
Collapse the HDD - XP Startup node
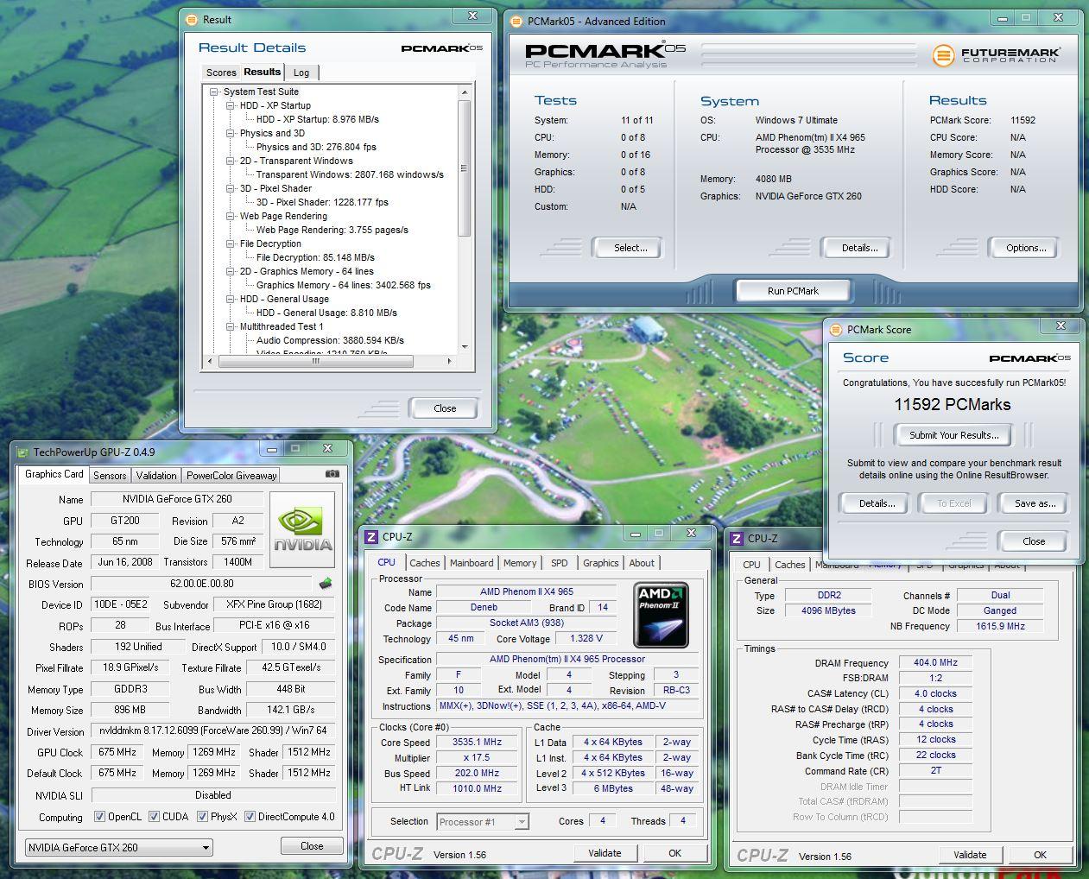coord(231,105)
